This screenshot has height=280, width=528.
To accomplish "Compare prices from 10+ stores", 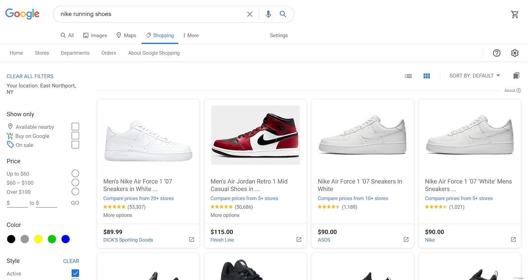I will [x=353, y=198].
